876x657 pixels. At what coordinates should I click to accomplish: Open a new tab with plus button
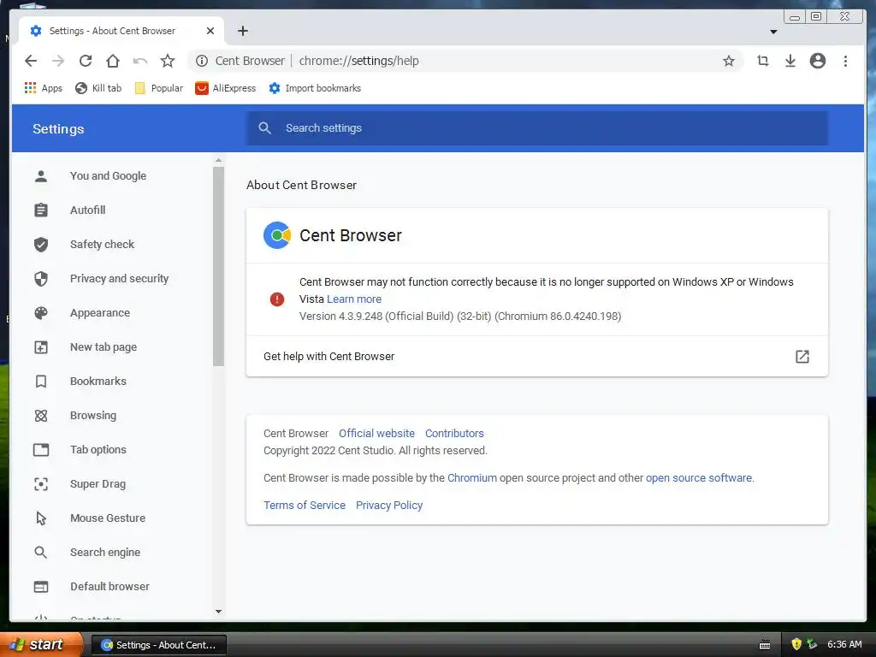[242, 31]
